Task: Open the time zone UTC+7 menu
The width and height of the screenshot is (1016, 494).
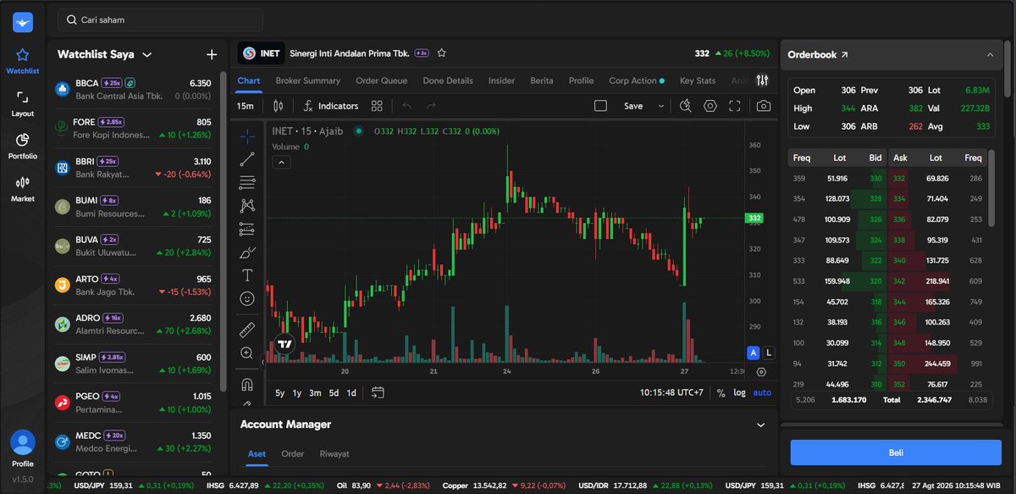Action: coord(673,393)
